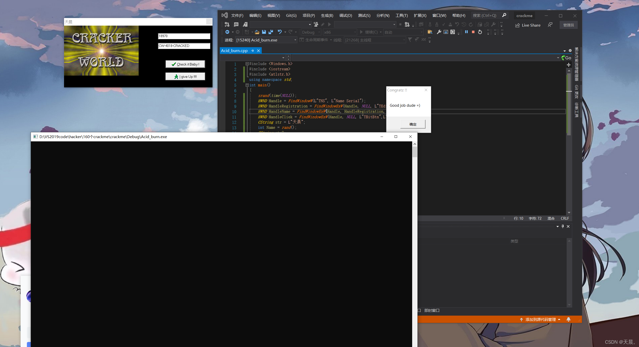
Task: Stop debugging with red square icon
Action: click(x=473, y=32)
